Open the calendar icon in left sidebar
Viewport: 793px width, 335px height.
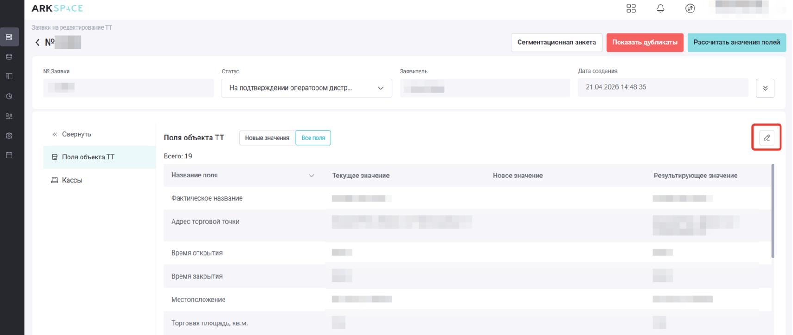point(9,155)
